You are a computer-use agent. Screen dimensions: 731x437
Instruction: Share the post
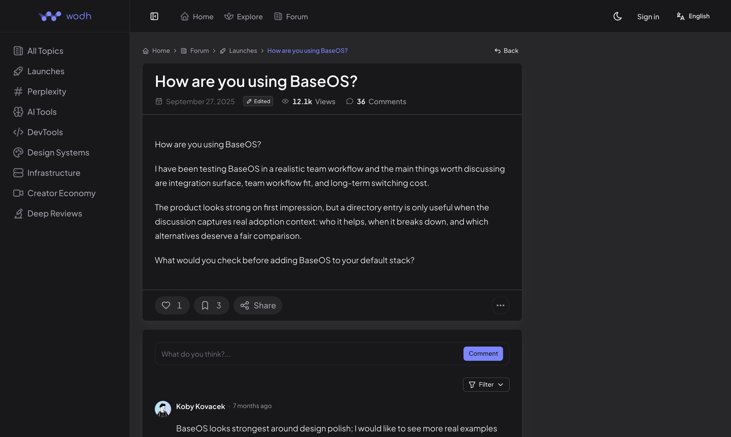tap(258, 305)
